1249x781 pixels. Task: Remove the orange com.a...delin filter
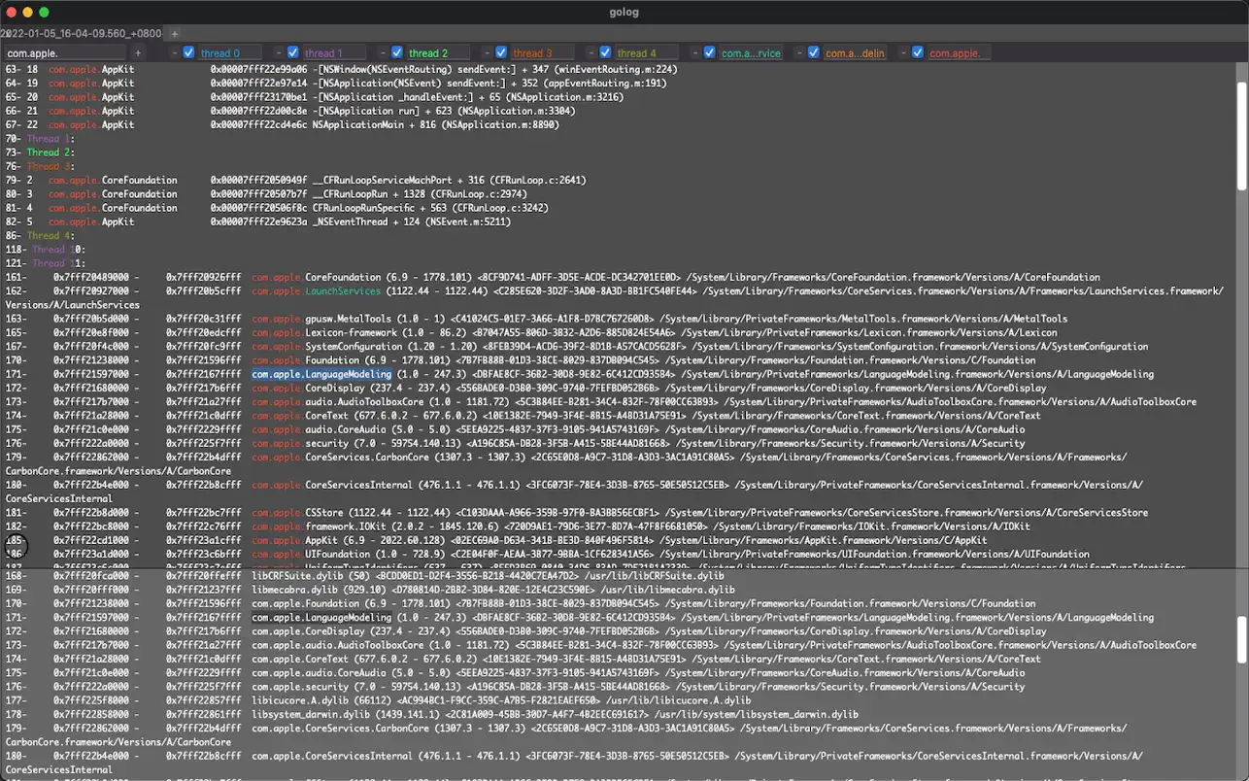pyautogui.click(x=799, y=52)
